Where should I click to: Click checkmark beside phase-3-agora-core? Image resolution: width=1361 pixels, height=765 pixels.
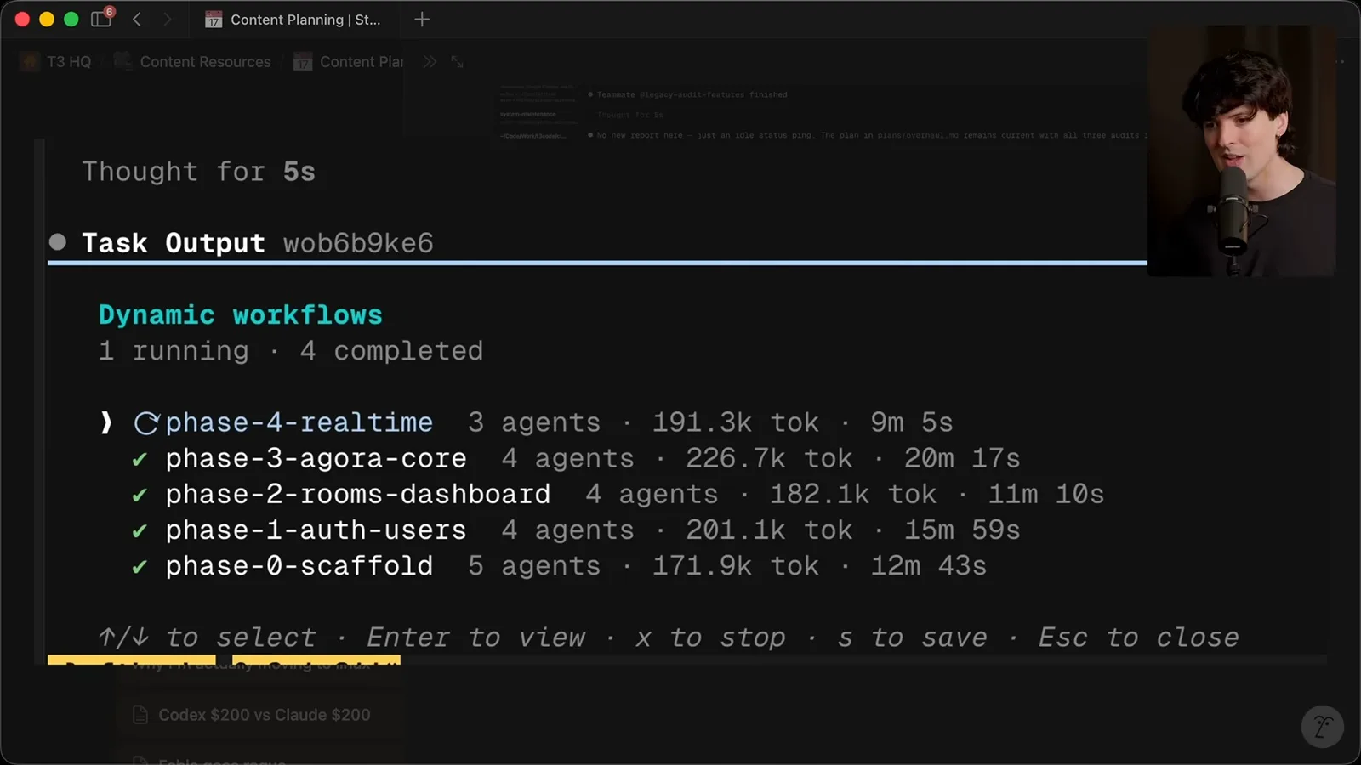[x=140, y=460]
